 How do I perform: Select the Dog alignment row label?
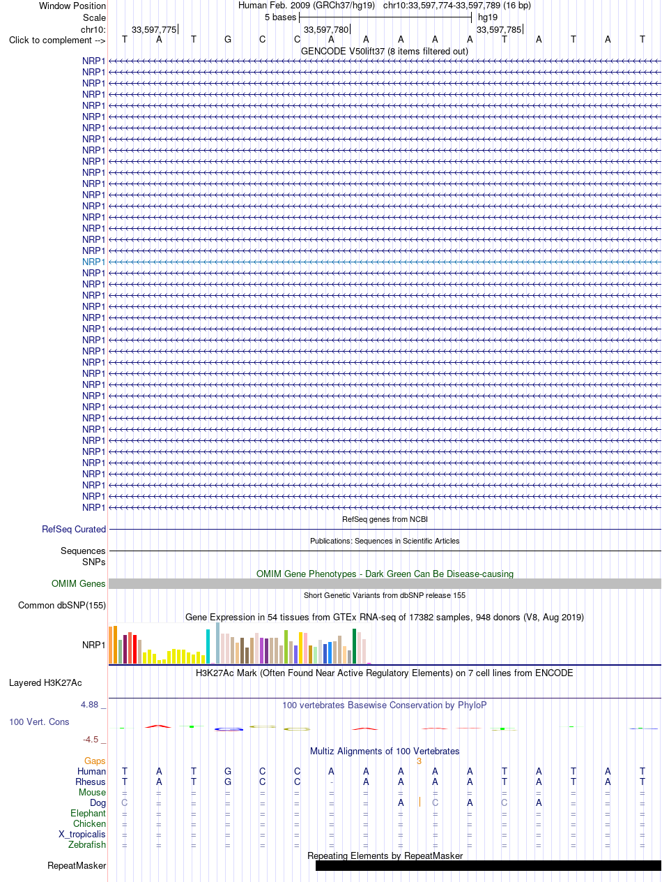pos(97,803)
